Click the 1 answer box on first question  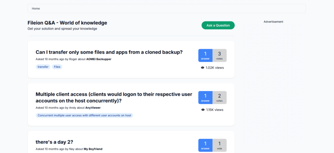[205, 55]
